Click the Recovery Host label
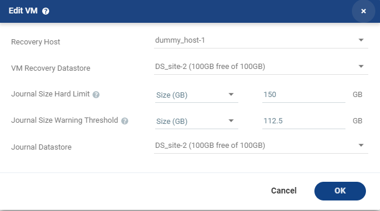This screenshot has height=211, width=380. pos(36,42)
